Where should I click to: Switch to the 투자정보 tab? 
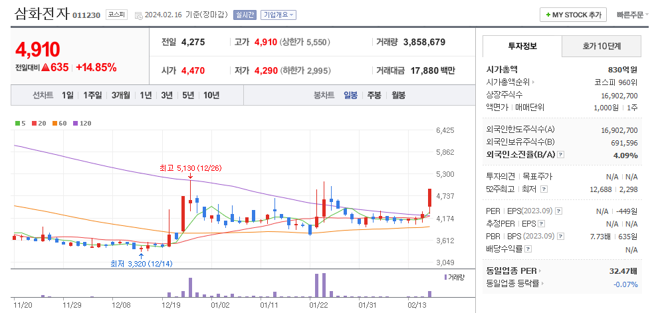(x=522, y=46)
